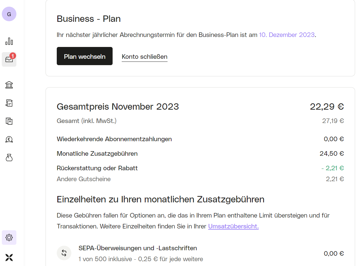
Task: Open the inbox icon with notification badge
Action: pyautogui.click(x=9, y=59)
